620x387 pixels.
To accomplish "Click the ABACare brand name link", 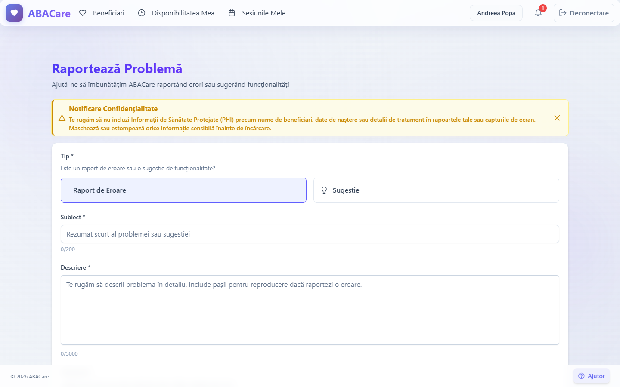I will 49,13.
